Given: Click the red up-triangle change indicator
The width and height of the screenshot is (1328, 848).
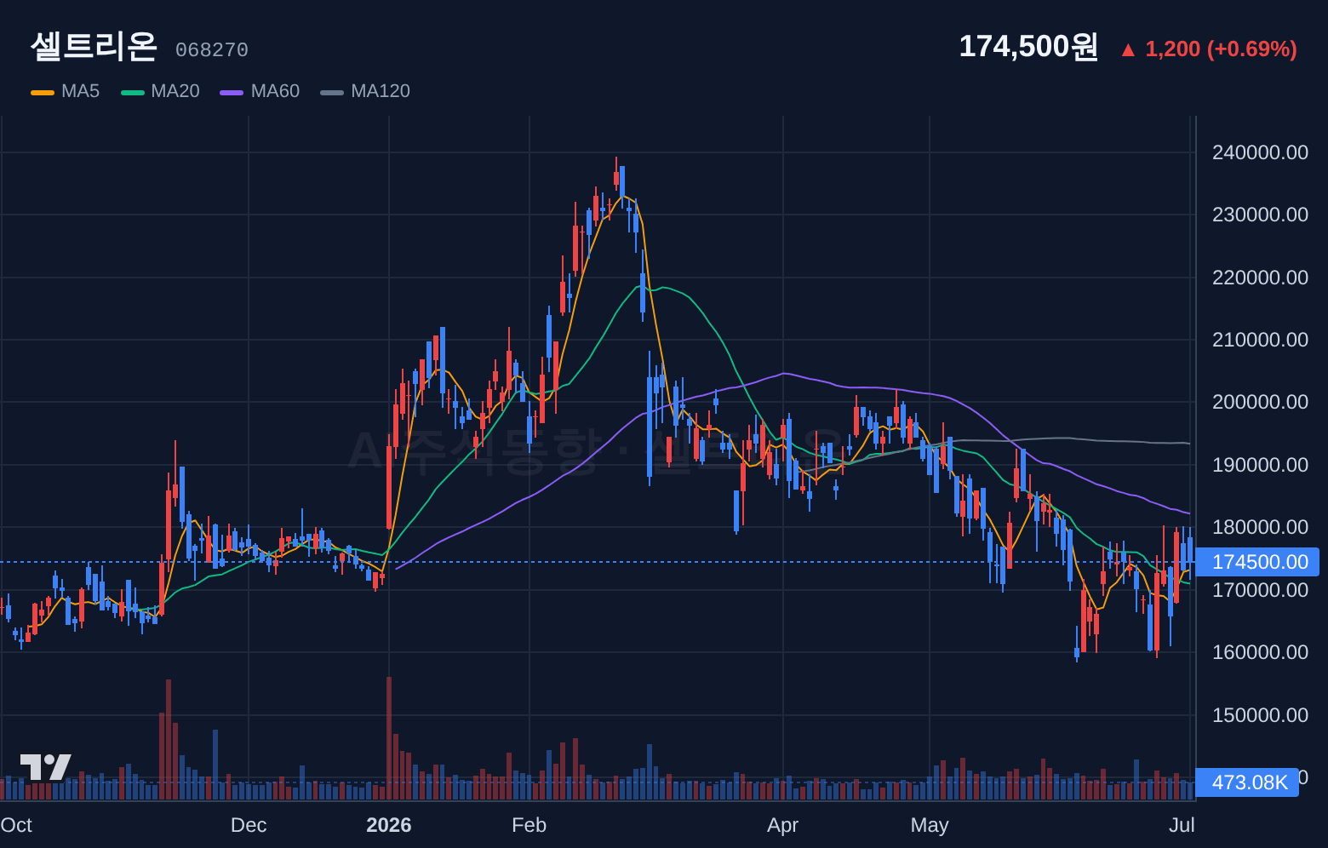Looking at the screenshot, I should 1128,50.
